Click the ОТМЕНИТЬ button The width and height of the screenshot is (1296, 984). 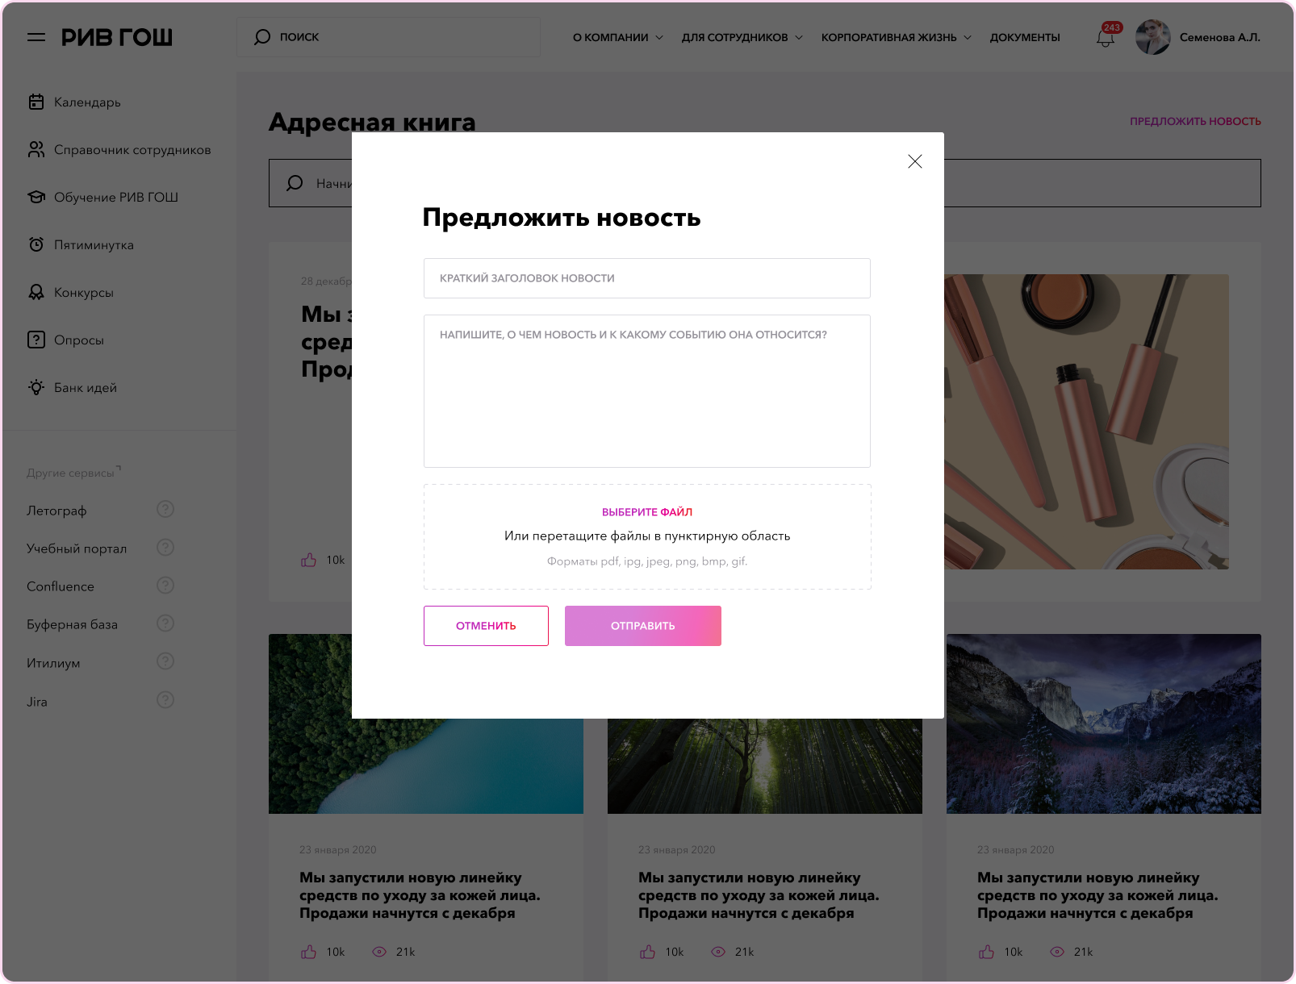(486, 626)
